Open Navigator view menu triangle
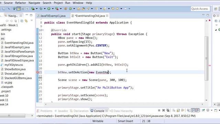The height and width of the screenshot is (124, 220). point(32,21)
